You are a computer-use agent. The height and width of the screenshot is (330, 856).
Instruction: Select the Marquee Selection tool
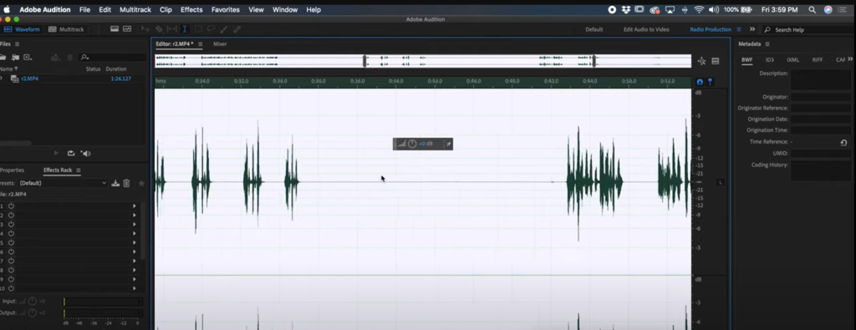pyautogui.click(x=198, y=29)
